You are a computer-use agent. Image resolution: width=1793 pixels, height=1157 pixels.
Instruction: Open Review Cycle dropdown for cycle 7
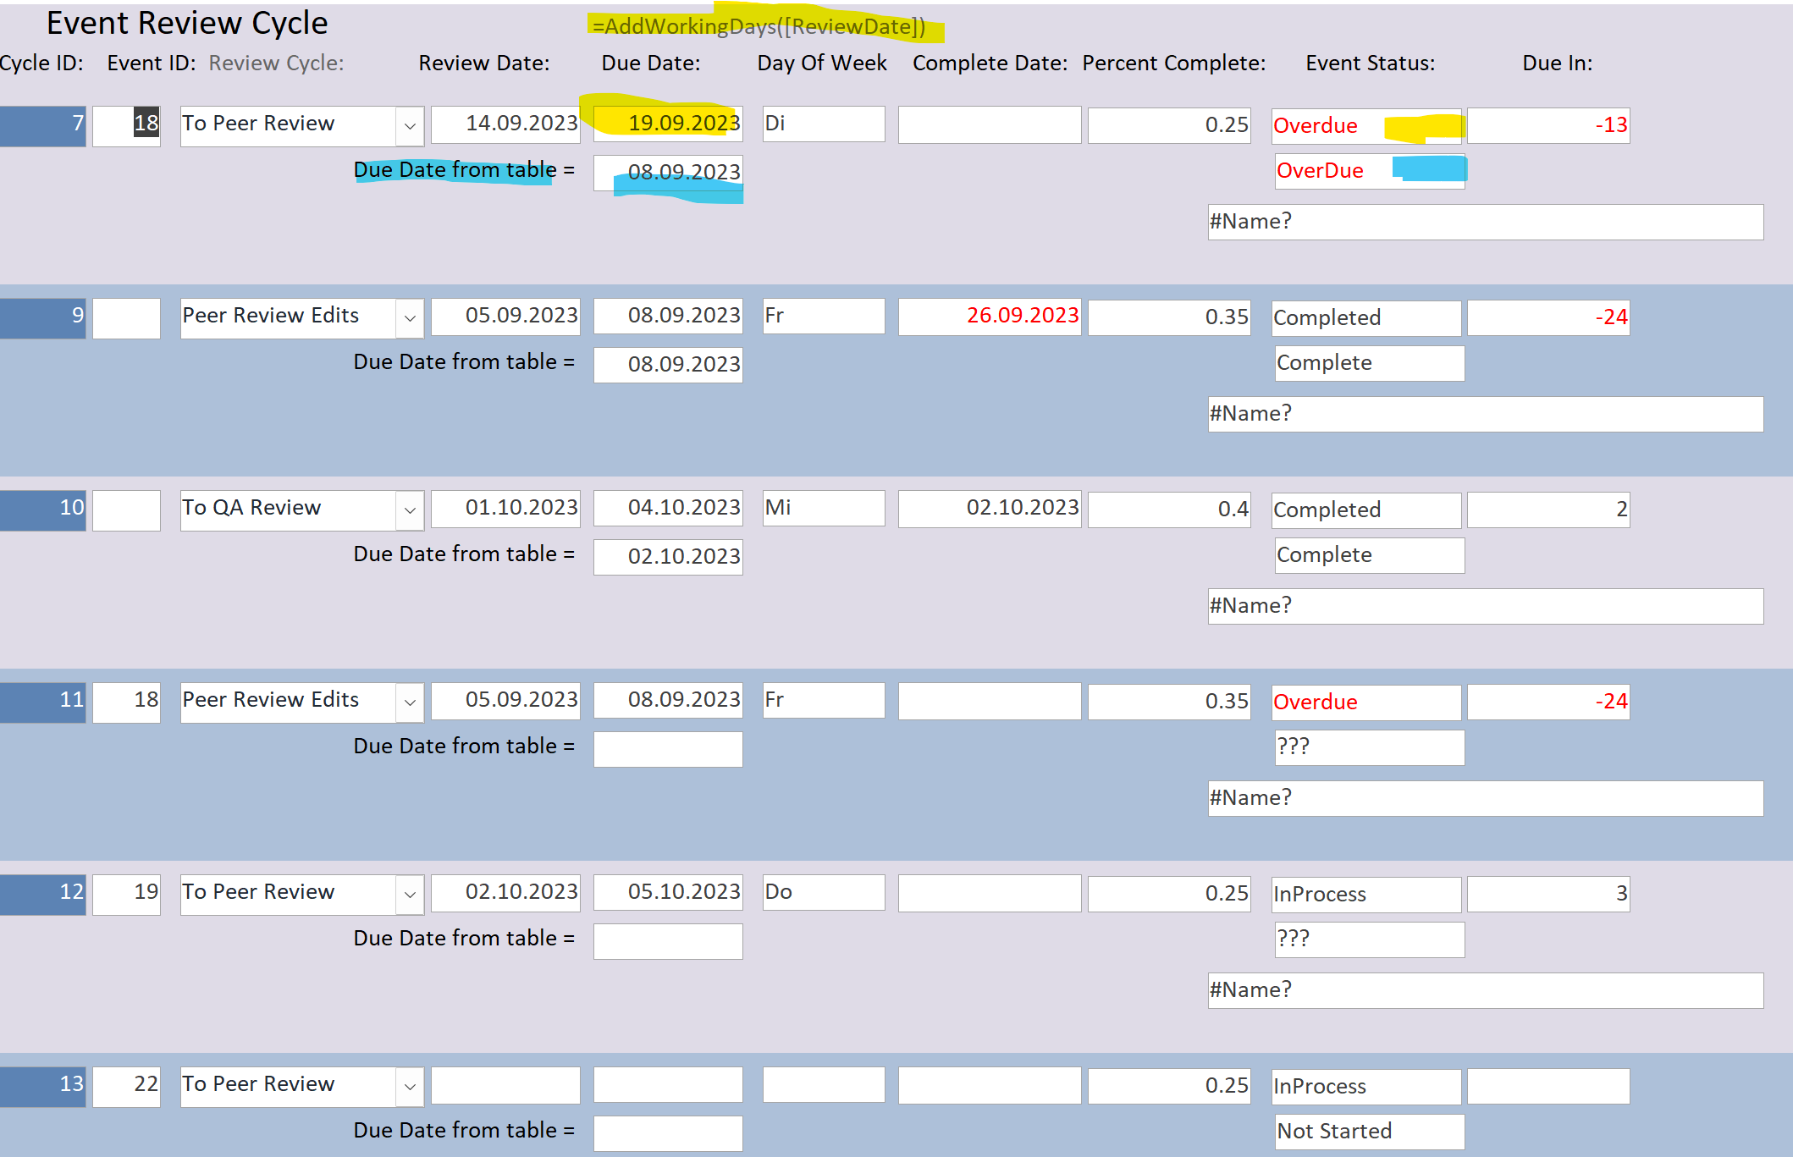[410, 126]
